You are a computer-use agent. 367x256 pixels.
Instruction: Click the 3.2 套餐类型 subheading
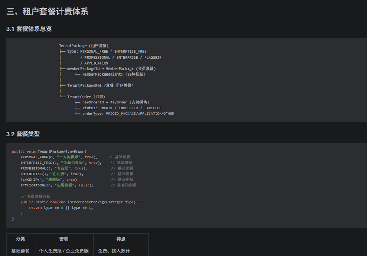[x=23, y=134]
